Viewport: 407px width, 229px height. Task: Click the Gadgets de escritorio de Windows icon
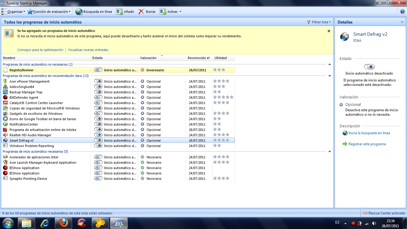[x=5, y=114]
